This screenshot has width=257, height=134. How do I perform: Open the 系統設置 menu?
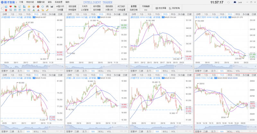[x=59, y=2]
